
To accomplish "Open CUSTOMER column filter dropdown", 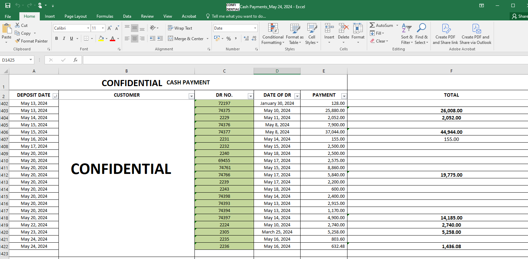I will 191,96.
